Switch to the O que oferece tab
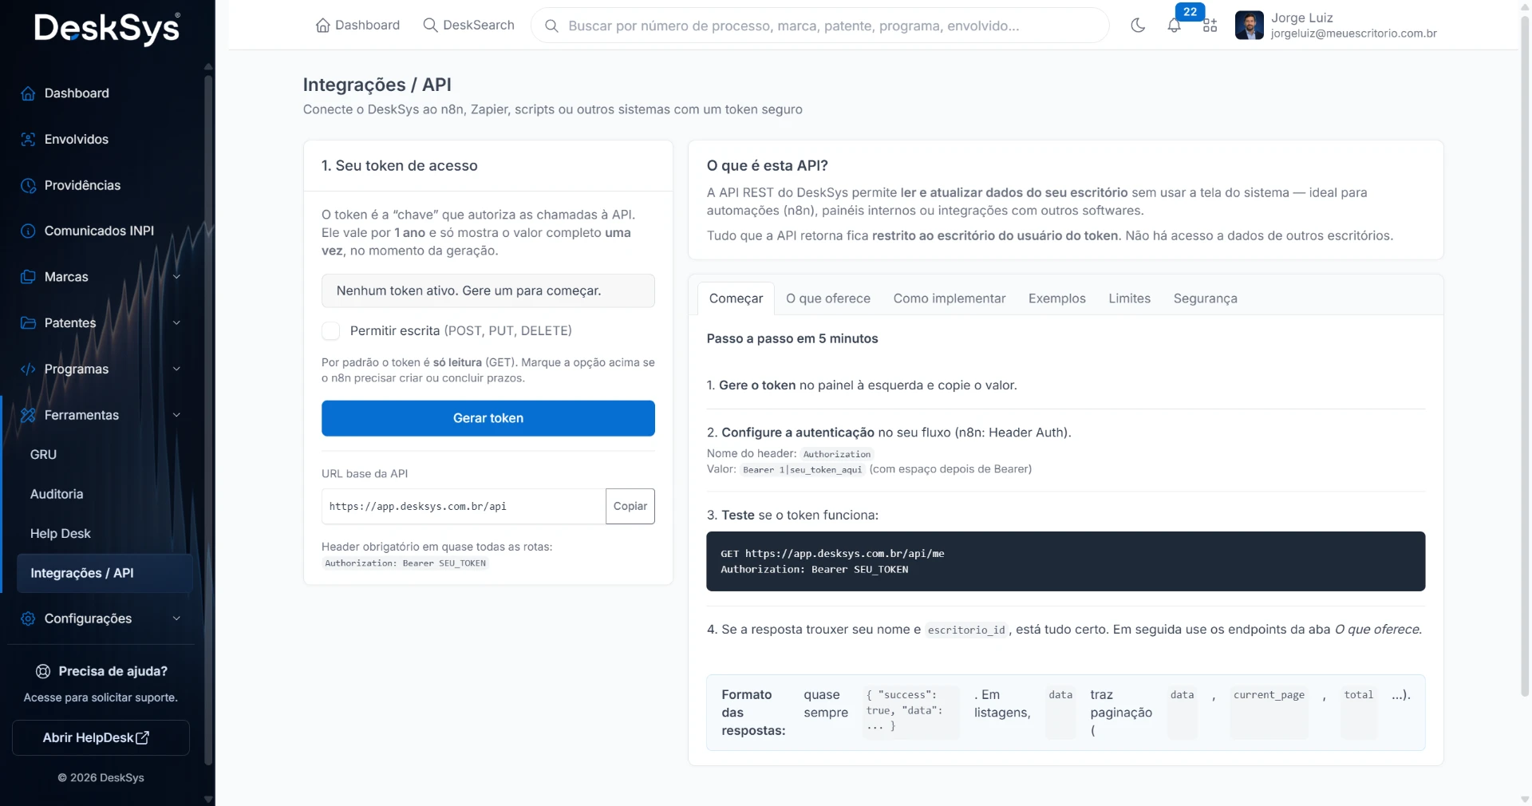 tap(828, 298)
